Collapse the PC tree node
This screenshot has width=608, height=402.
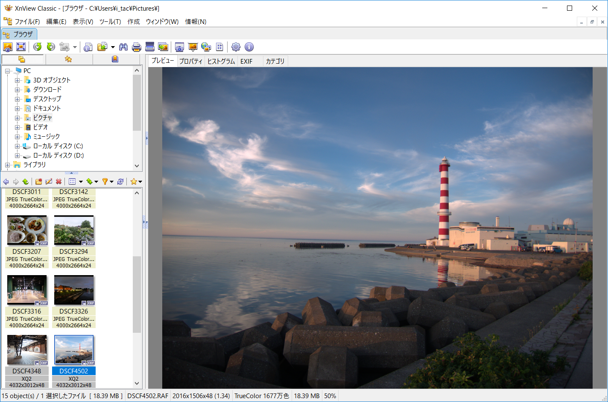8,71
